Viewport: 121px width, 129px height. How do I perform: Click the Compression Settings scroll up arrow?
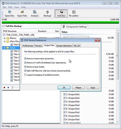pyautogui.click(x=117, y=31)
